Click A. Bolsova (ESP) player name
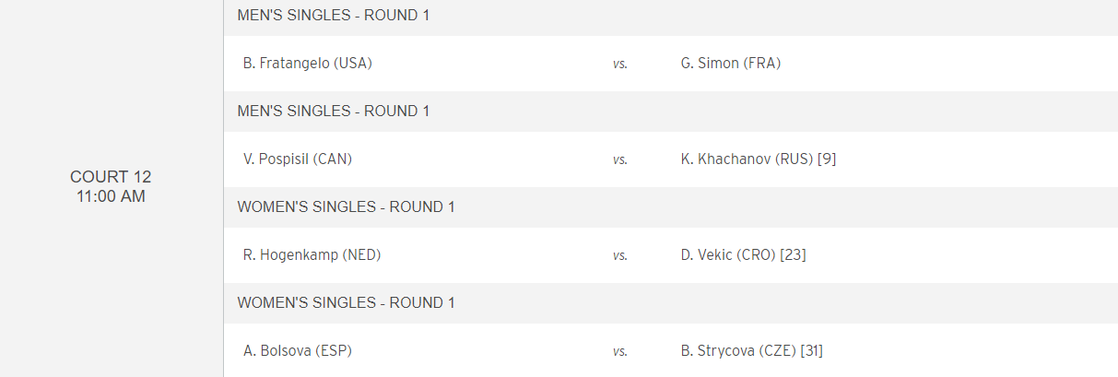Viewport: 1118px width, 377px height. coord(298,351)
